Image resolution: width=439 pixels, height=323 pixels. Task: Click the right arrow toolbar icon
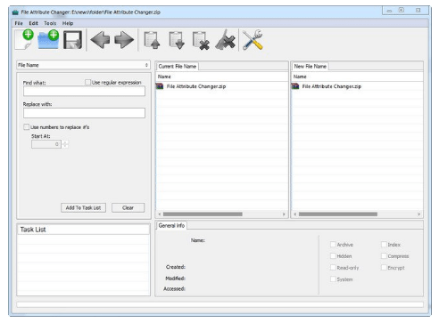coord(124,40)
